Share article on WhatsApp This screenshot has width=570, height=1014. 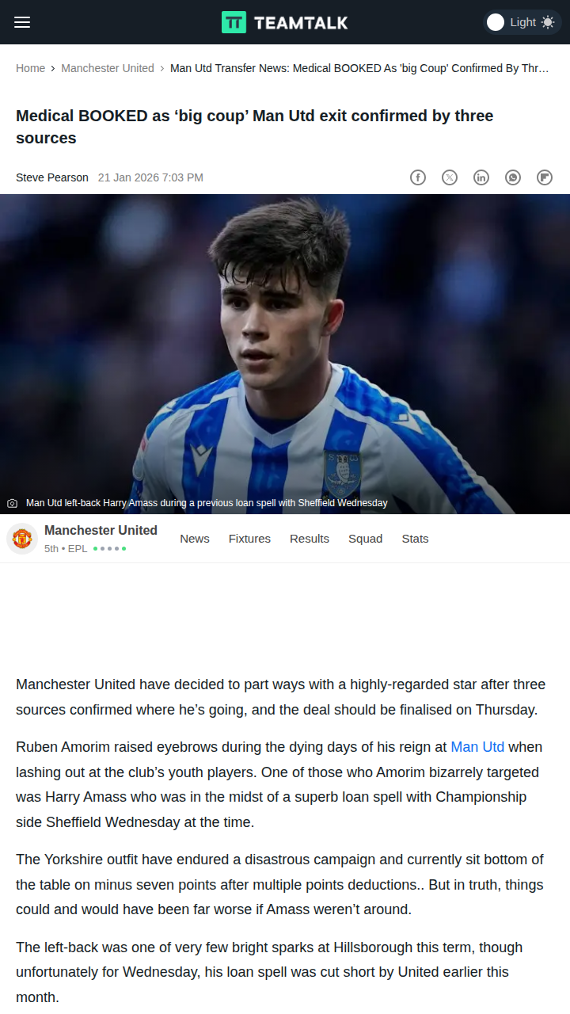(x=513, y=177)
